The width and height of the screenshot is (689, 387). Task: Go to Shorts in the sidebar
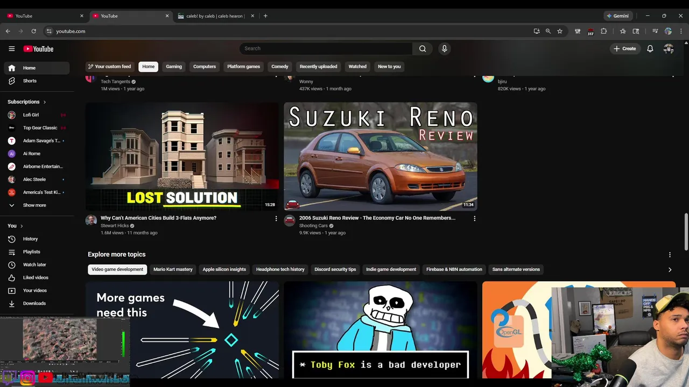coord(37,81)
